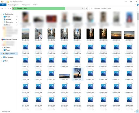
Task: Select Zdjęcia w iCloud in sidebar
Action: click(x=10, y=54)
